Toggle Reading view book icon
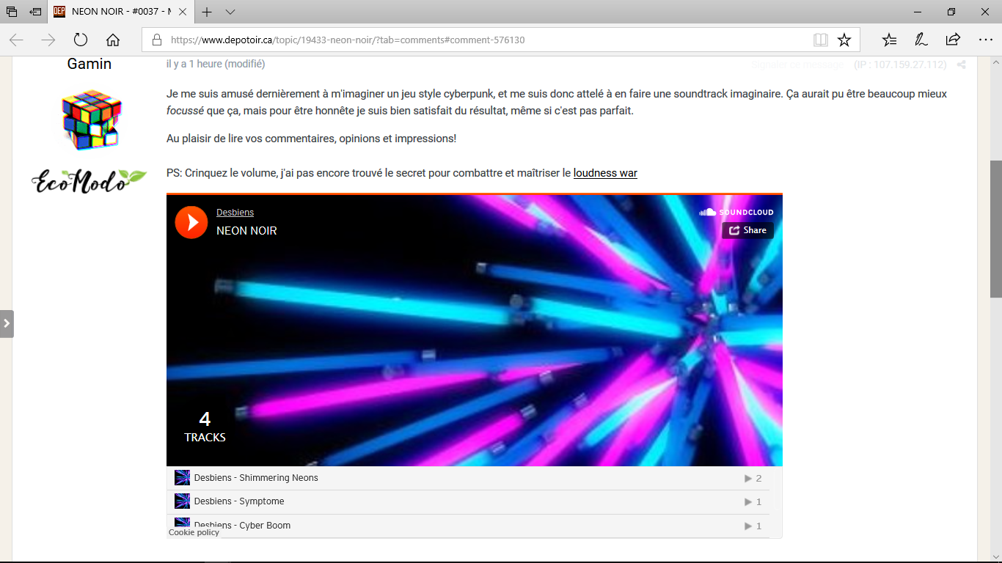Image resolution: width=1002 pixels, height=563 pixels. [x=821, y=40]
